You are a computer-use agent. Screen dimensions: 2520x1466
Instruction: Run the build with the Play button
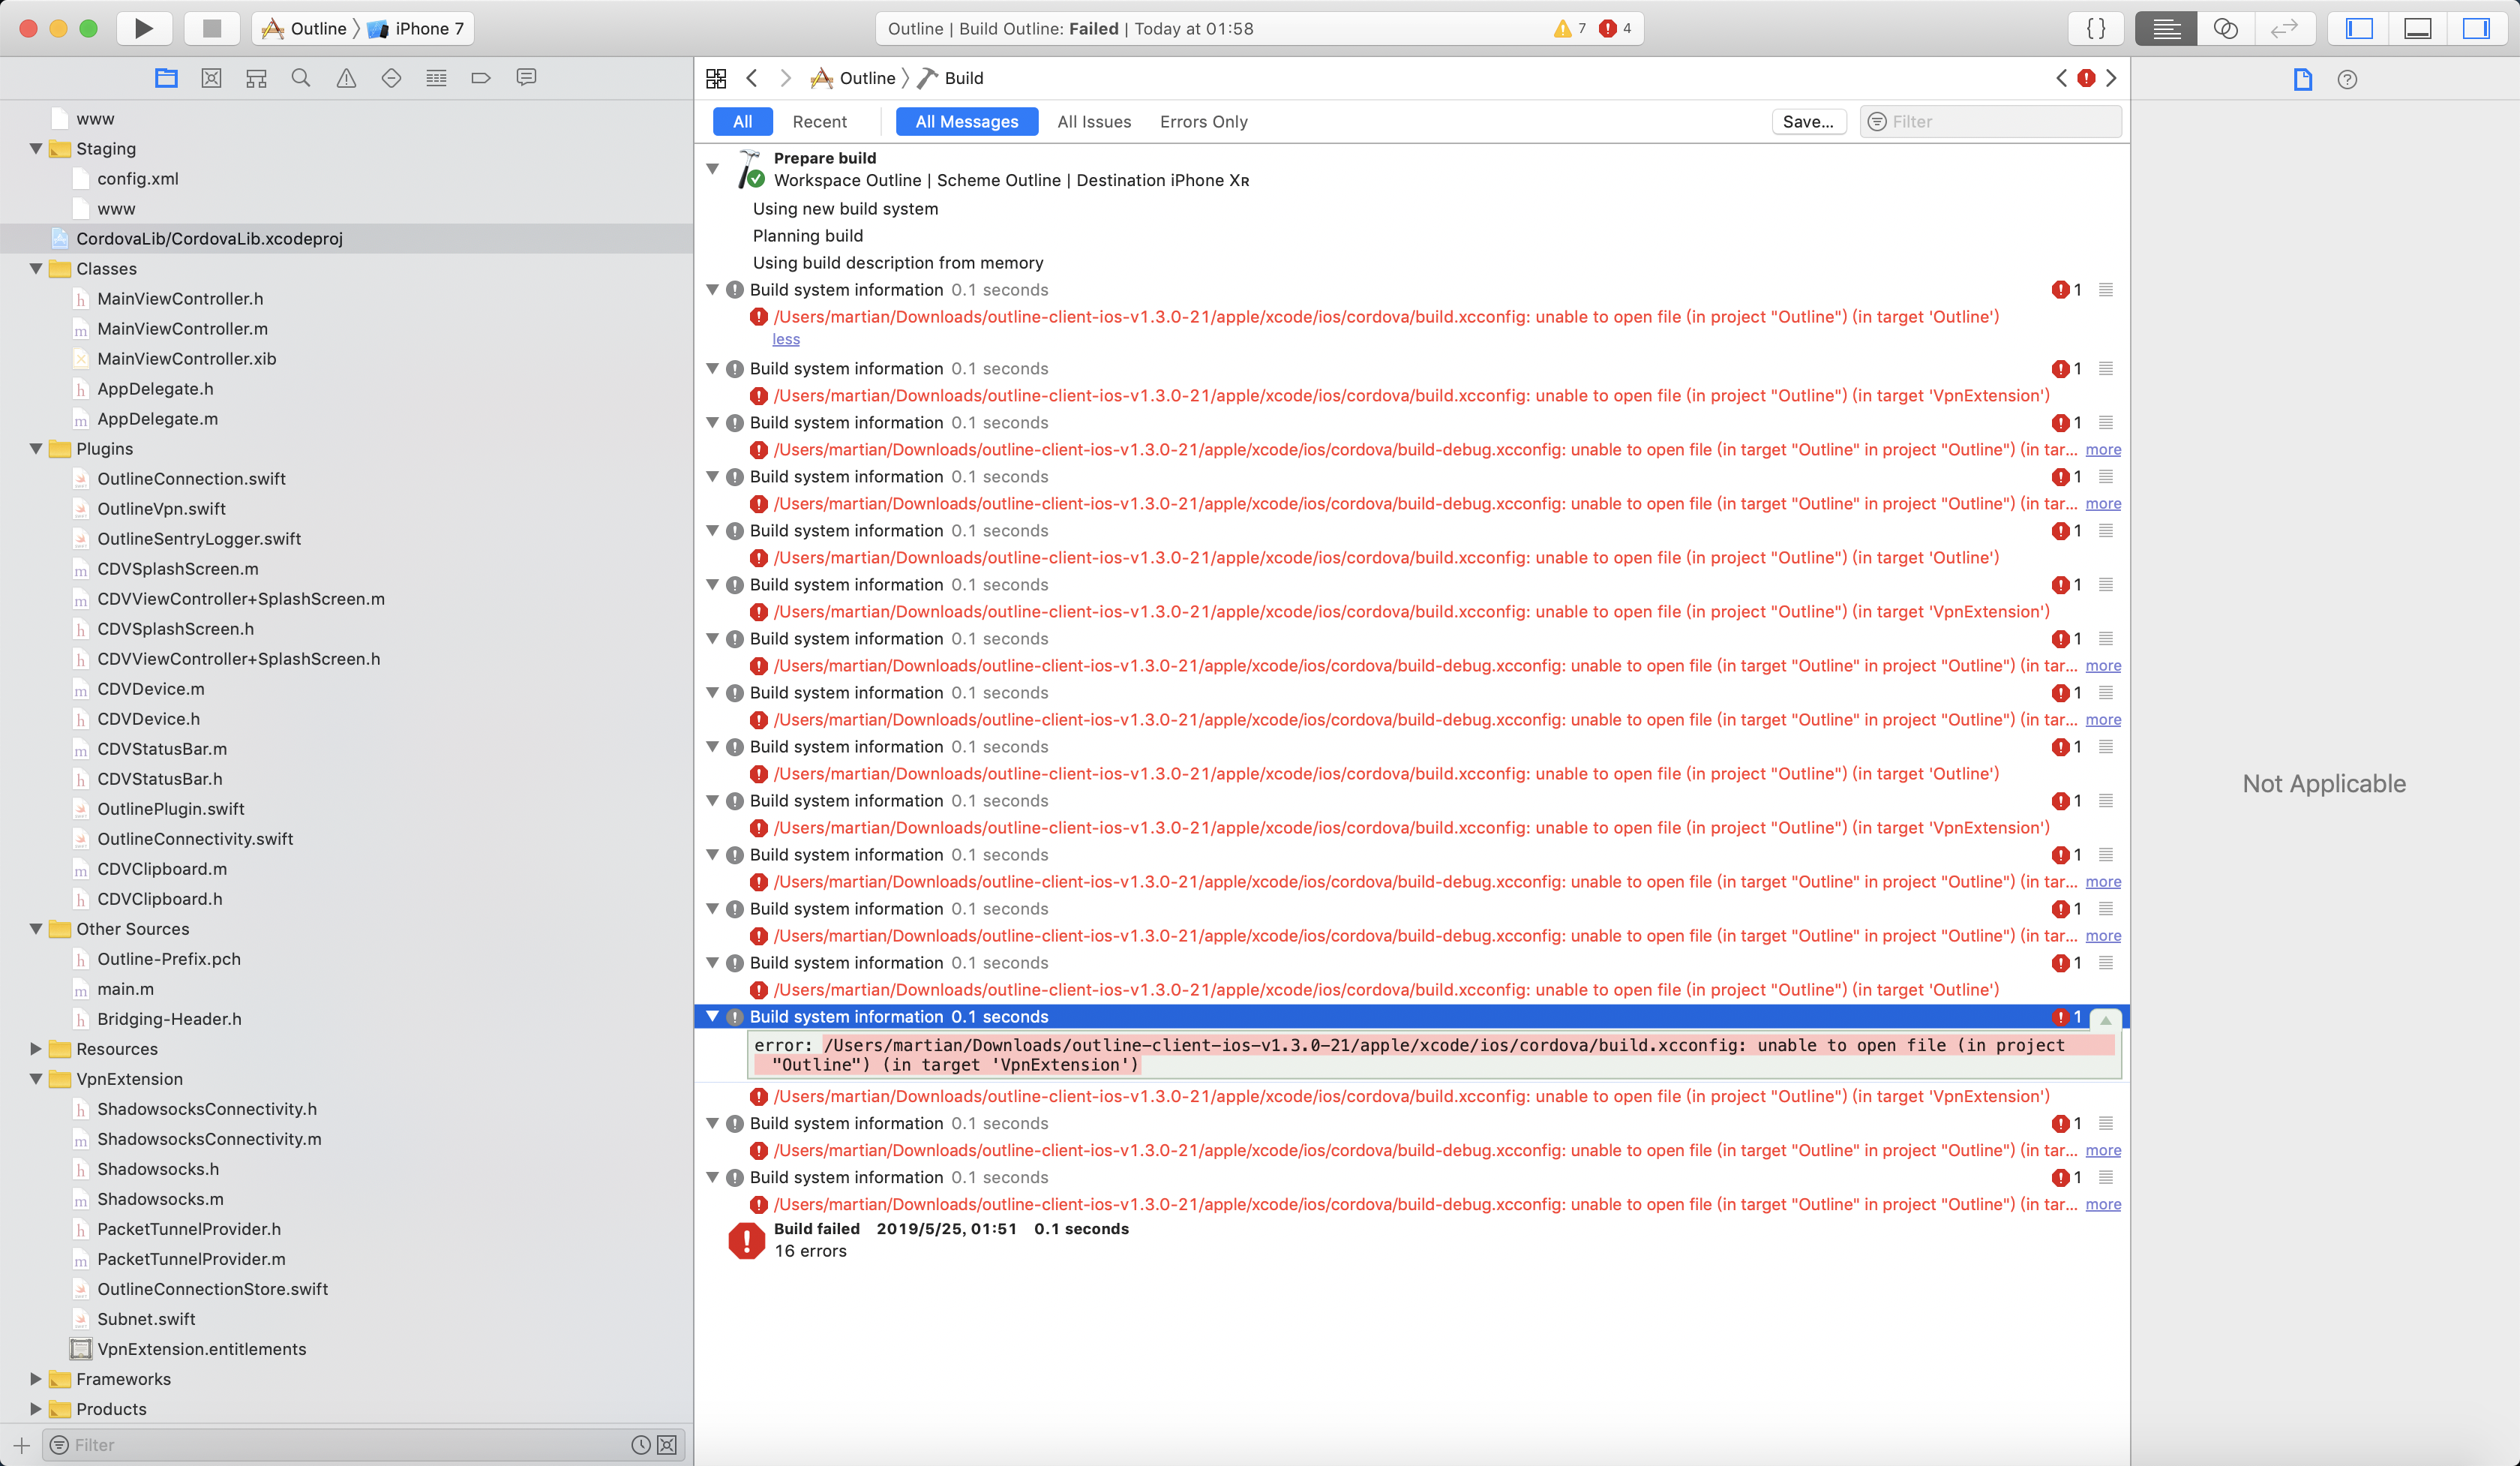coord(144,28)
